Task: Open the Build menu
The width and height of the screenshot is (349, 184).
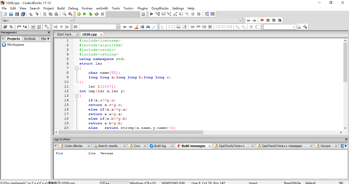Action: tap(61, 8)
